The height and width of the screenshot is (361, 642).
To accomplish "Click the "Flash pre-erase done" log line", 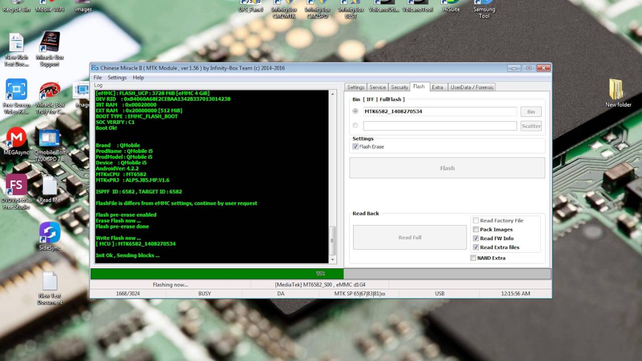I will pyautogui.click(x=122, y=226).
